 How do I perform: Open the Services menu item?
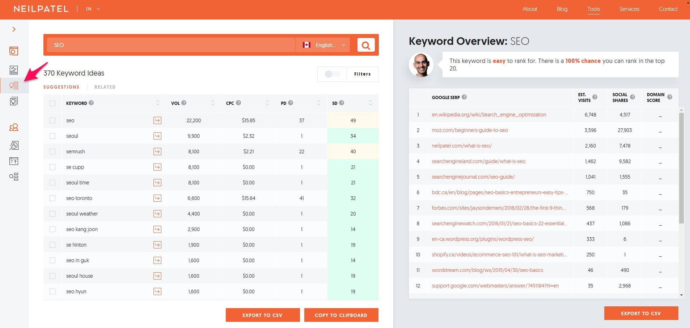coord(629,9)
